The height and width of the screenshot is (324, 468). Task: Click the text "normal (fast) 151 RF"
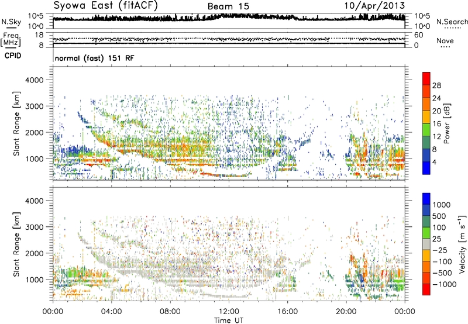pos(94,58)
